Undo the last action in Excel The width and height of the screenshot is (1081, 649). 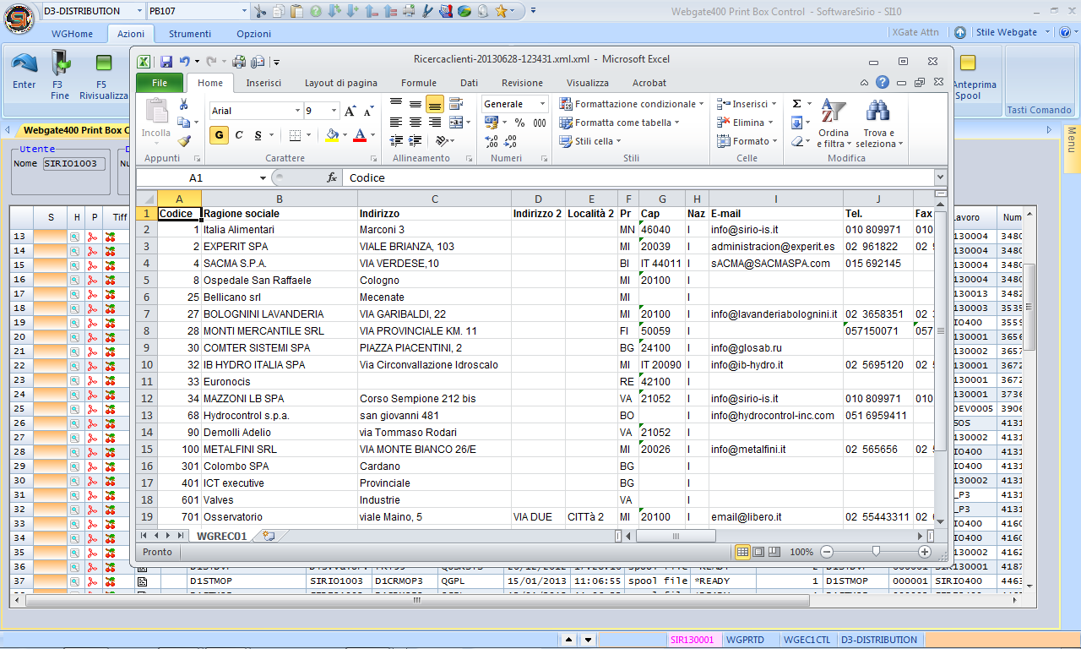[x=184, y=62]
